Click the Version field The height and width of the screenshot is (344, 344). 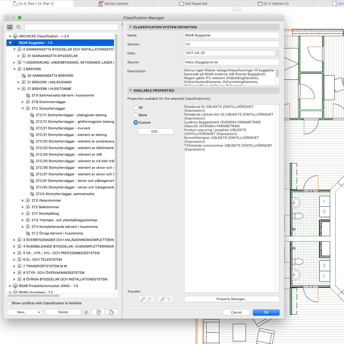tap(232, 44)
